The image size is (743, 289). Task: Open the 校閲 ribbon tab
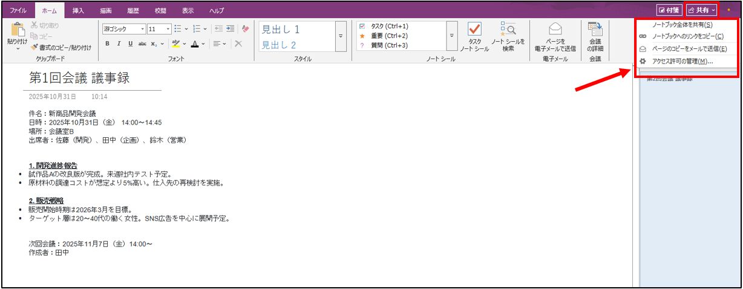(x=160, y=10)
